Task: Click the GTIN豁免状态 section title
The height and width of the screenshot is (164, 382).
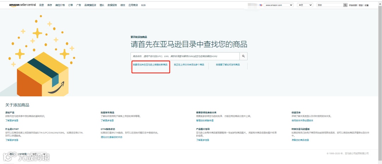Action: point(108,129)
